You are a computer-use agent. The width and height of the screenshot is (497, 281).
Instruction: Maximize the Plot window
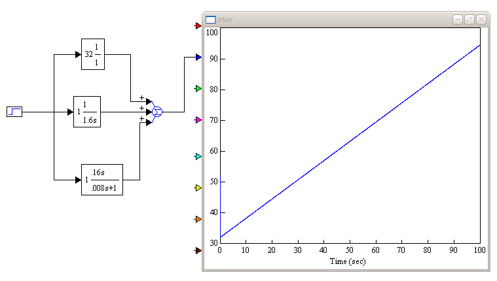469,20
